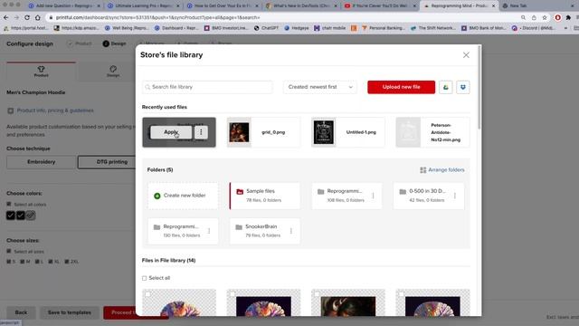Click the Back button

pyautogui.click(x=21, y=312)
